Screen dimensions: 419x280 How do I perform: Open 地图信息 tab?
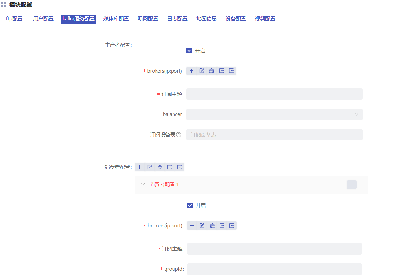point(207,19)
